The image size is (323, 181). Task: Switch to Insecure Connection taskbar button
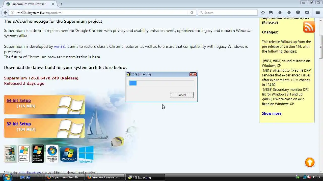[105, 177]
